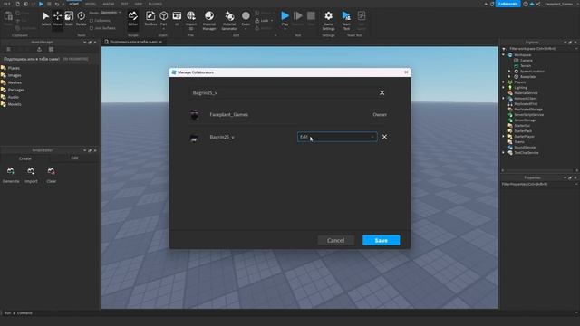This screenshot has width=580, height=326.
Task: Open the Asset Manager hamburger menu
Action: pyautogui.click(x=8, y=49)
